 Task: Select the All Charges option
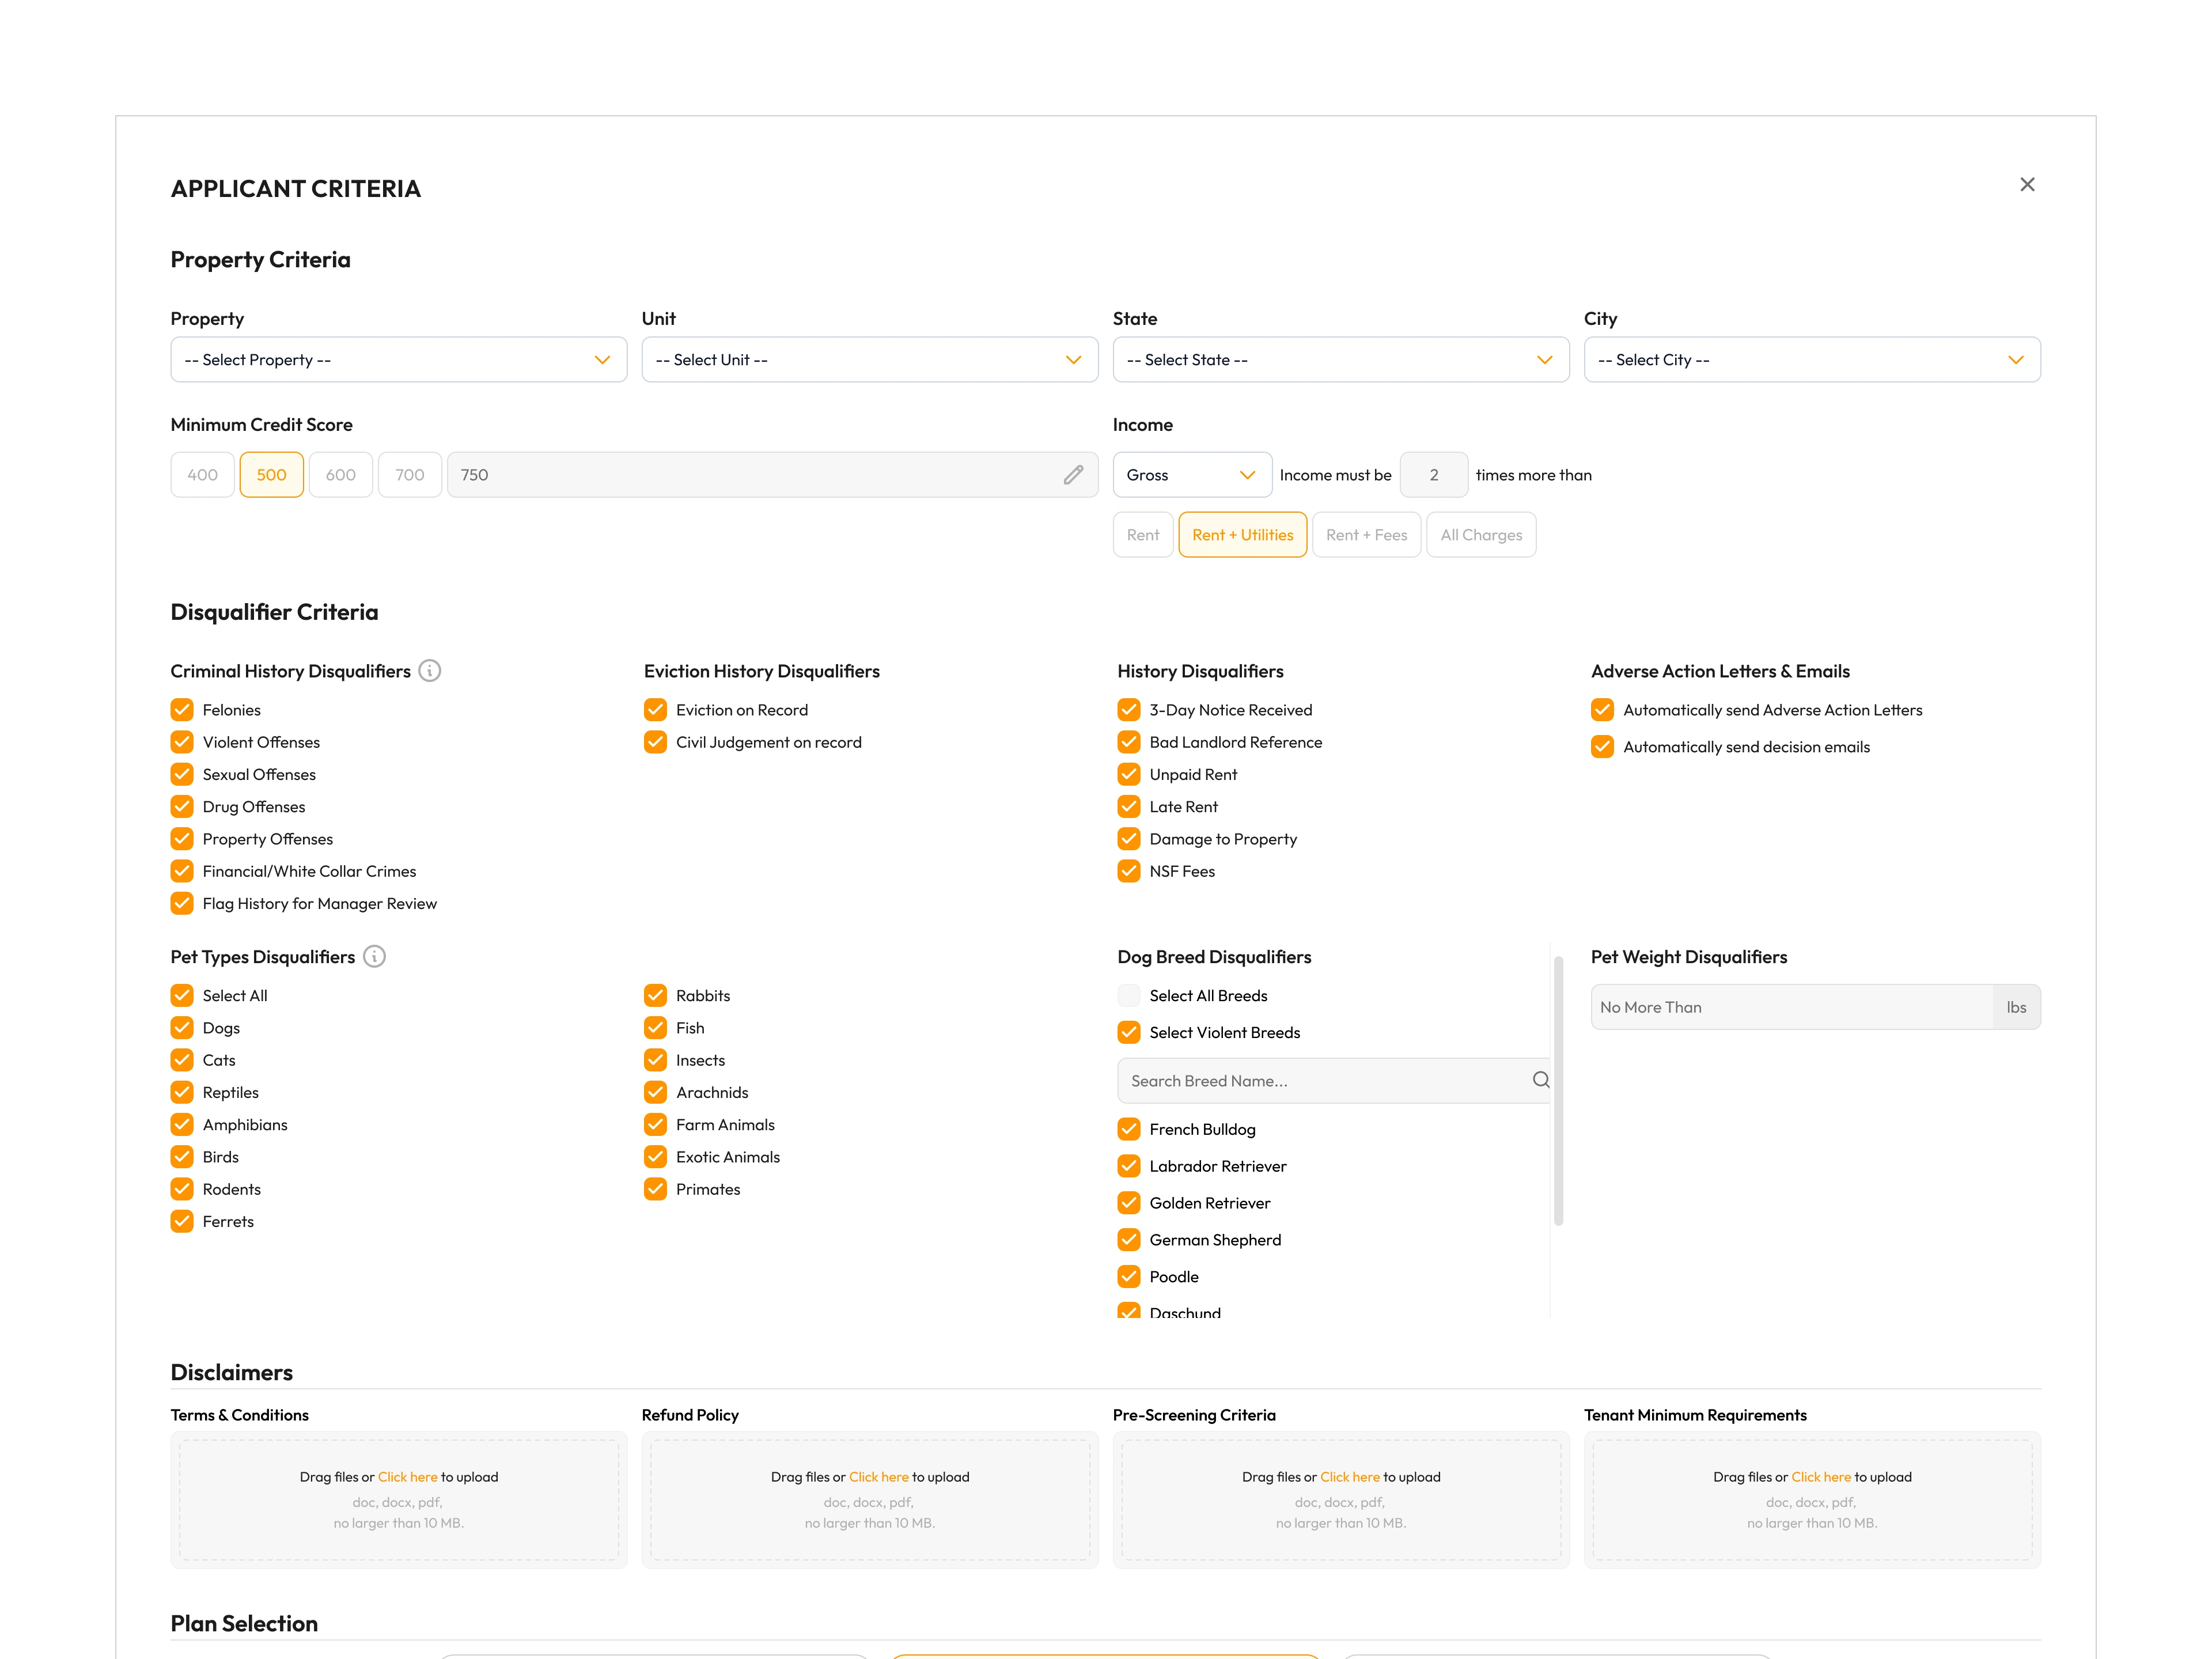1481,535
